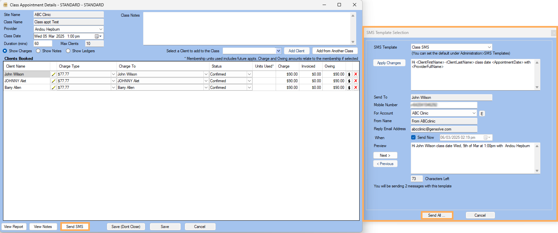Click the Duration (mins) input field

click(43, 44)
